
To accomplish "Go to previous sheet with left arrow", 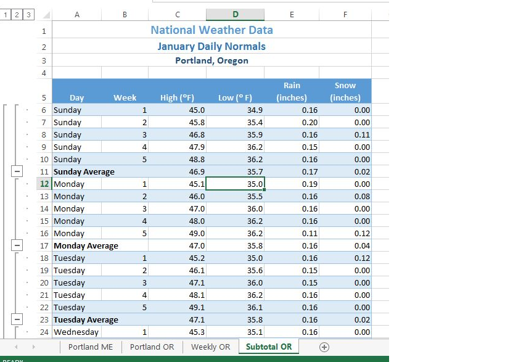I will tap(16, 347).
